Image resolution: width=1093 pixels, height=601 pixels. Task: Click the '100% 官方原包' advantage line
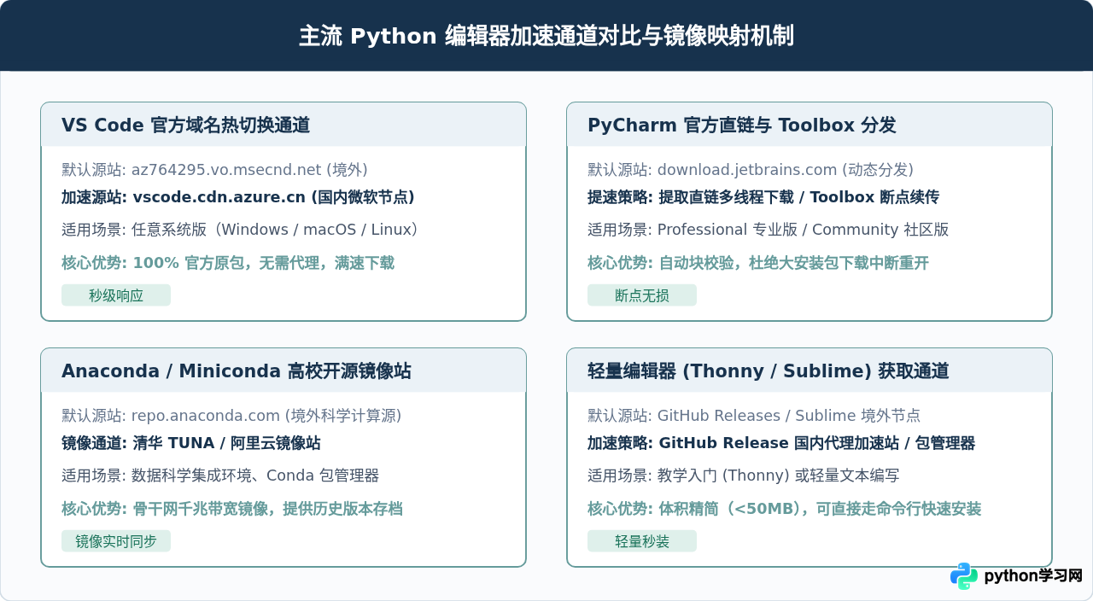coord(228,263)
